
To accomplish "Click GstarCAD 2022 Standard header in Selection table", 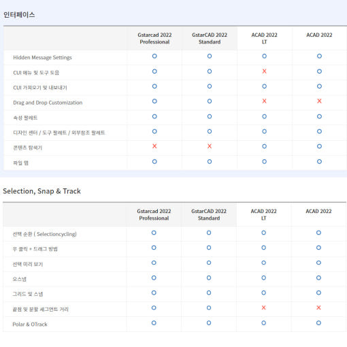I will [209, 214].
